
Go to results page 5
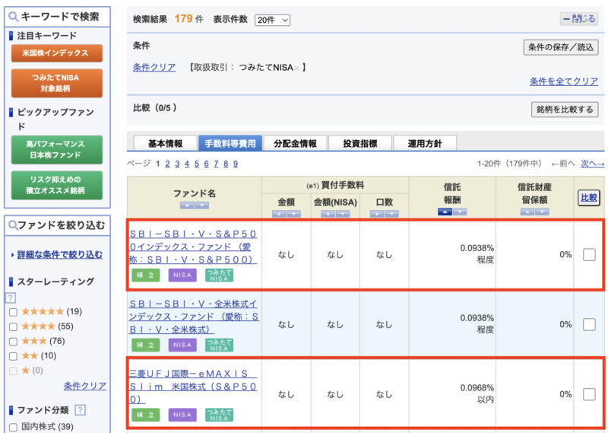click(197, 164)
